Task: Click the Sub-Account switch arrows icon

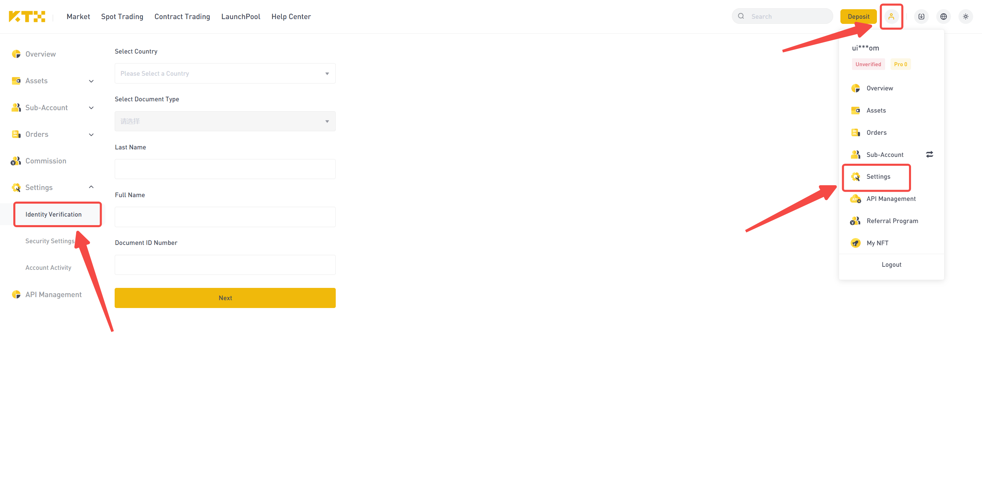Action: [x=929, y=155]
